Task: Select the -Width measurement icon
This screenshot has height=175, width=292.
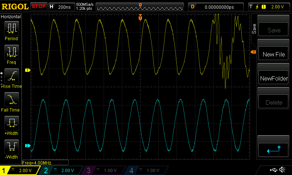Action: point(12,147)
